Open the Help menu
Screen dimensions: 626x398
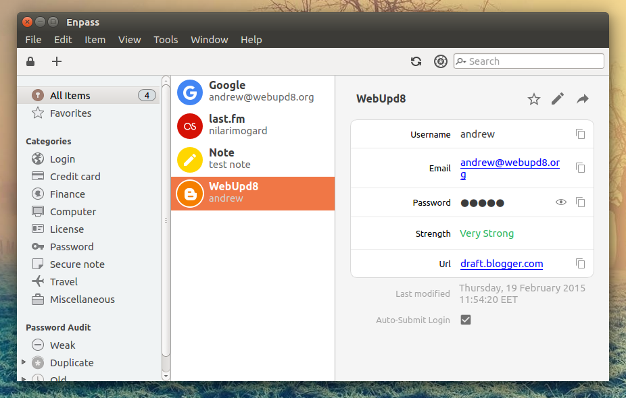251,40
